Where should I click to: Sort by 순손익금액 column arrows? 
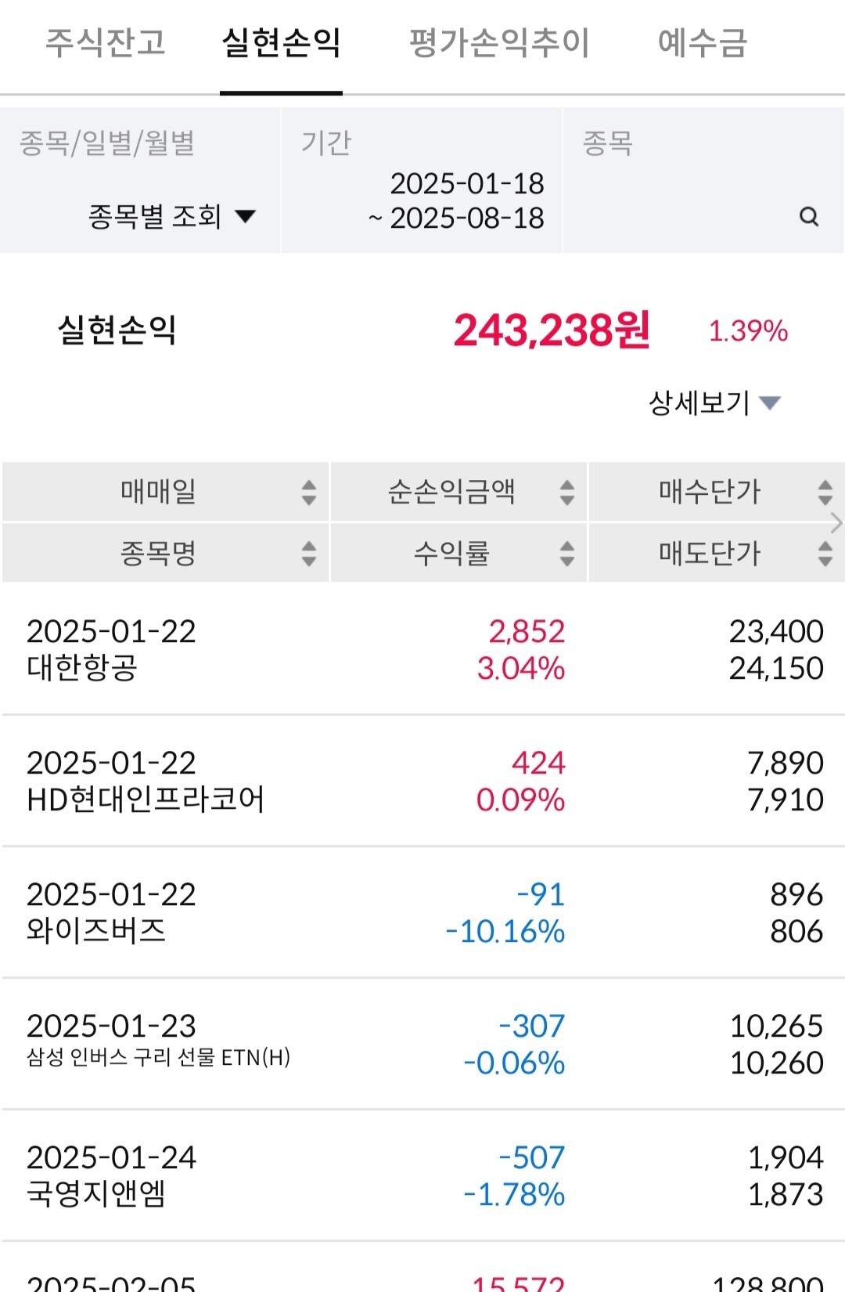[567, 493]
